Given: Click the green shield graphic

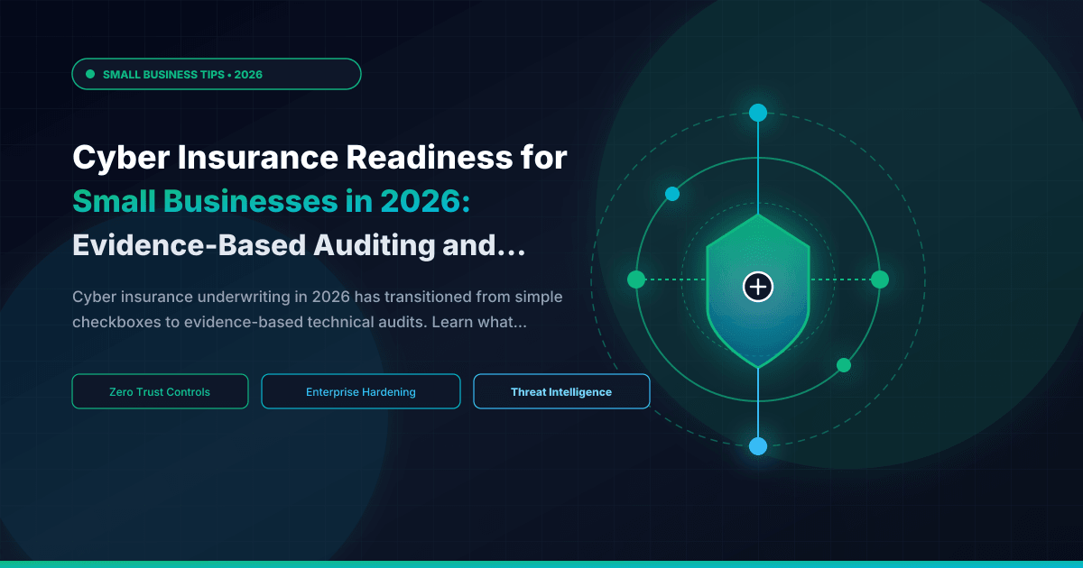Looking at the screenshot, I should [x=758, y=291].
